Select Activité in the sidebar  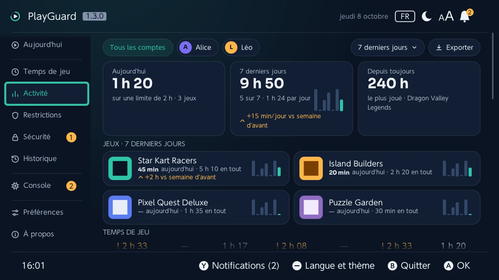[47, 93]
